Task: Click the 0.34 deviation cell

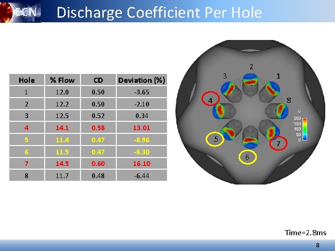Action: point(141,116)
